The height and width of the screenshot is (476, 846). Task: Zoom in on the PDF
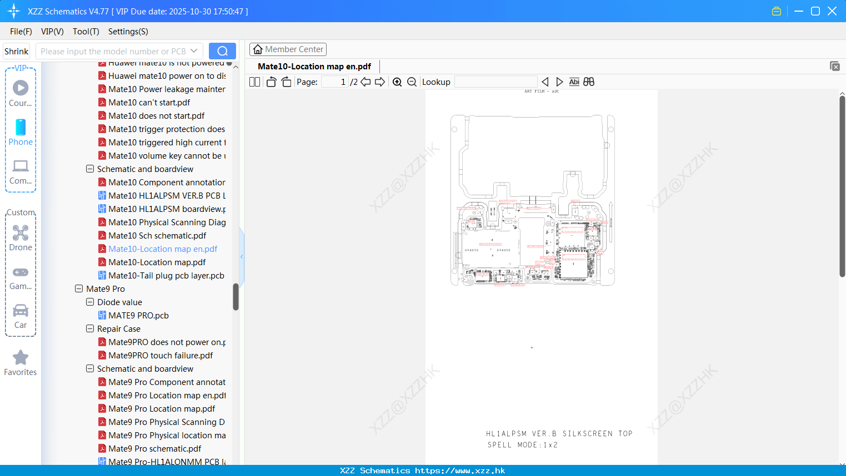(x=397, y=82)
